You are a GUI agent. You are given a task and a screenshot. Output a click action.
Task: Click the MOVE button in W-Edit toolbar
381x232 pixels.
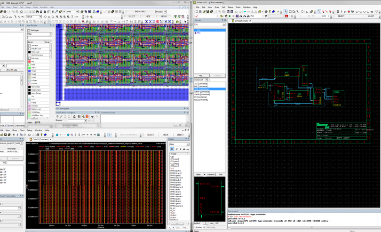pyautogui.click(x=166, y=135)
